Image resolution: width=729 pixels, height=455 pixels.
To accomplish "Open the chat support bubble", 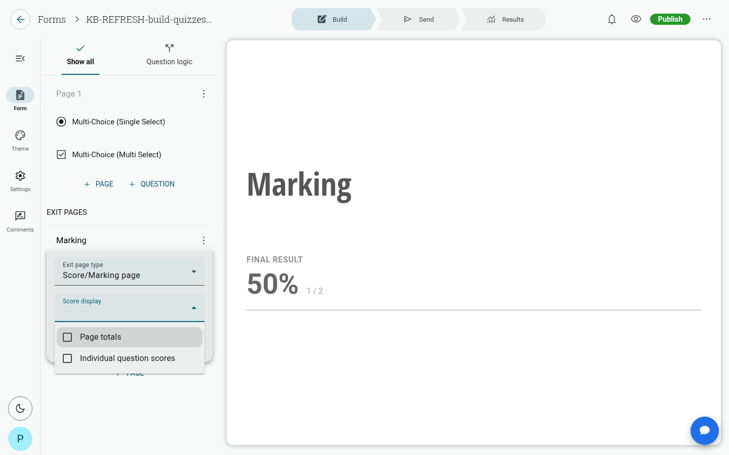I will 705,431.
